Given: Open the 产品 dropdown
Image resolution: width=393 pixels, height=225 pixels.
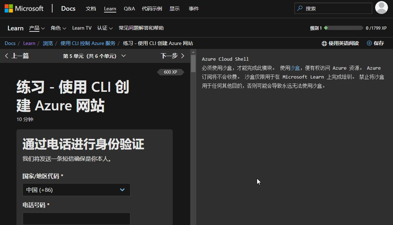Looking at the screenshot, I should [37, 28].
